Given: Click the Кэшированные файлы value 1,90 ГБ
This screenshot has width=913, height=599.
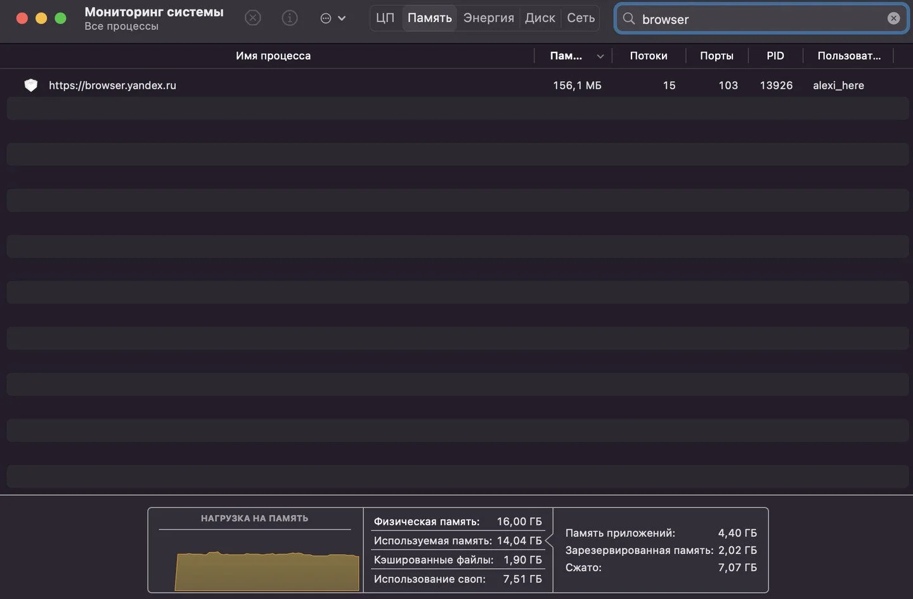Looking at the screenshot, I should pyautogui.click(x=522, y=560).
